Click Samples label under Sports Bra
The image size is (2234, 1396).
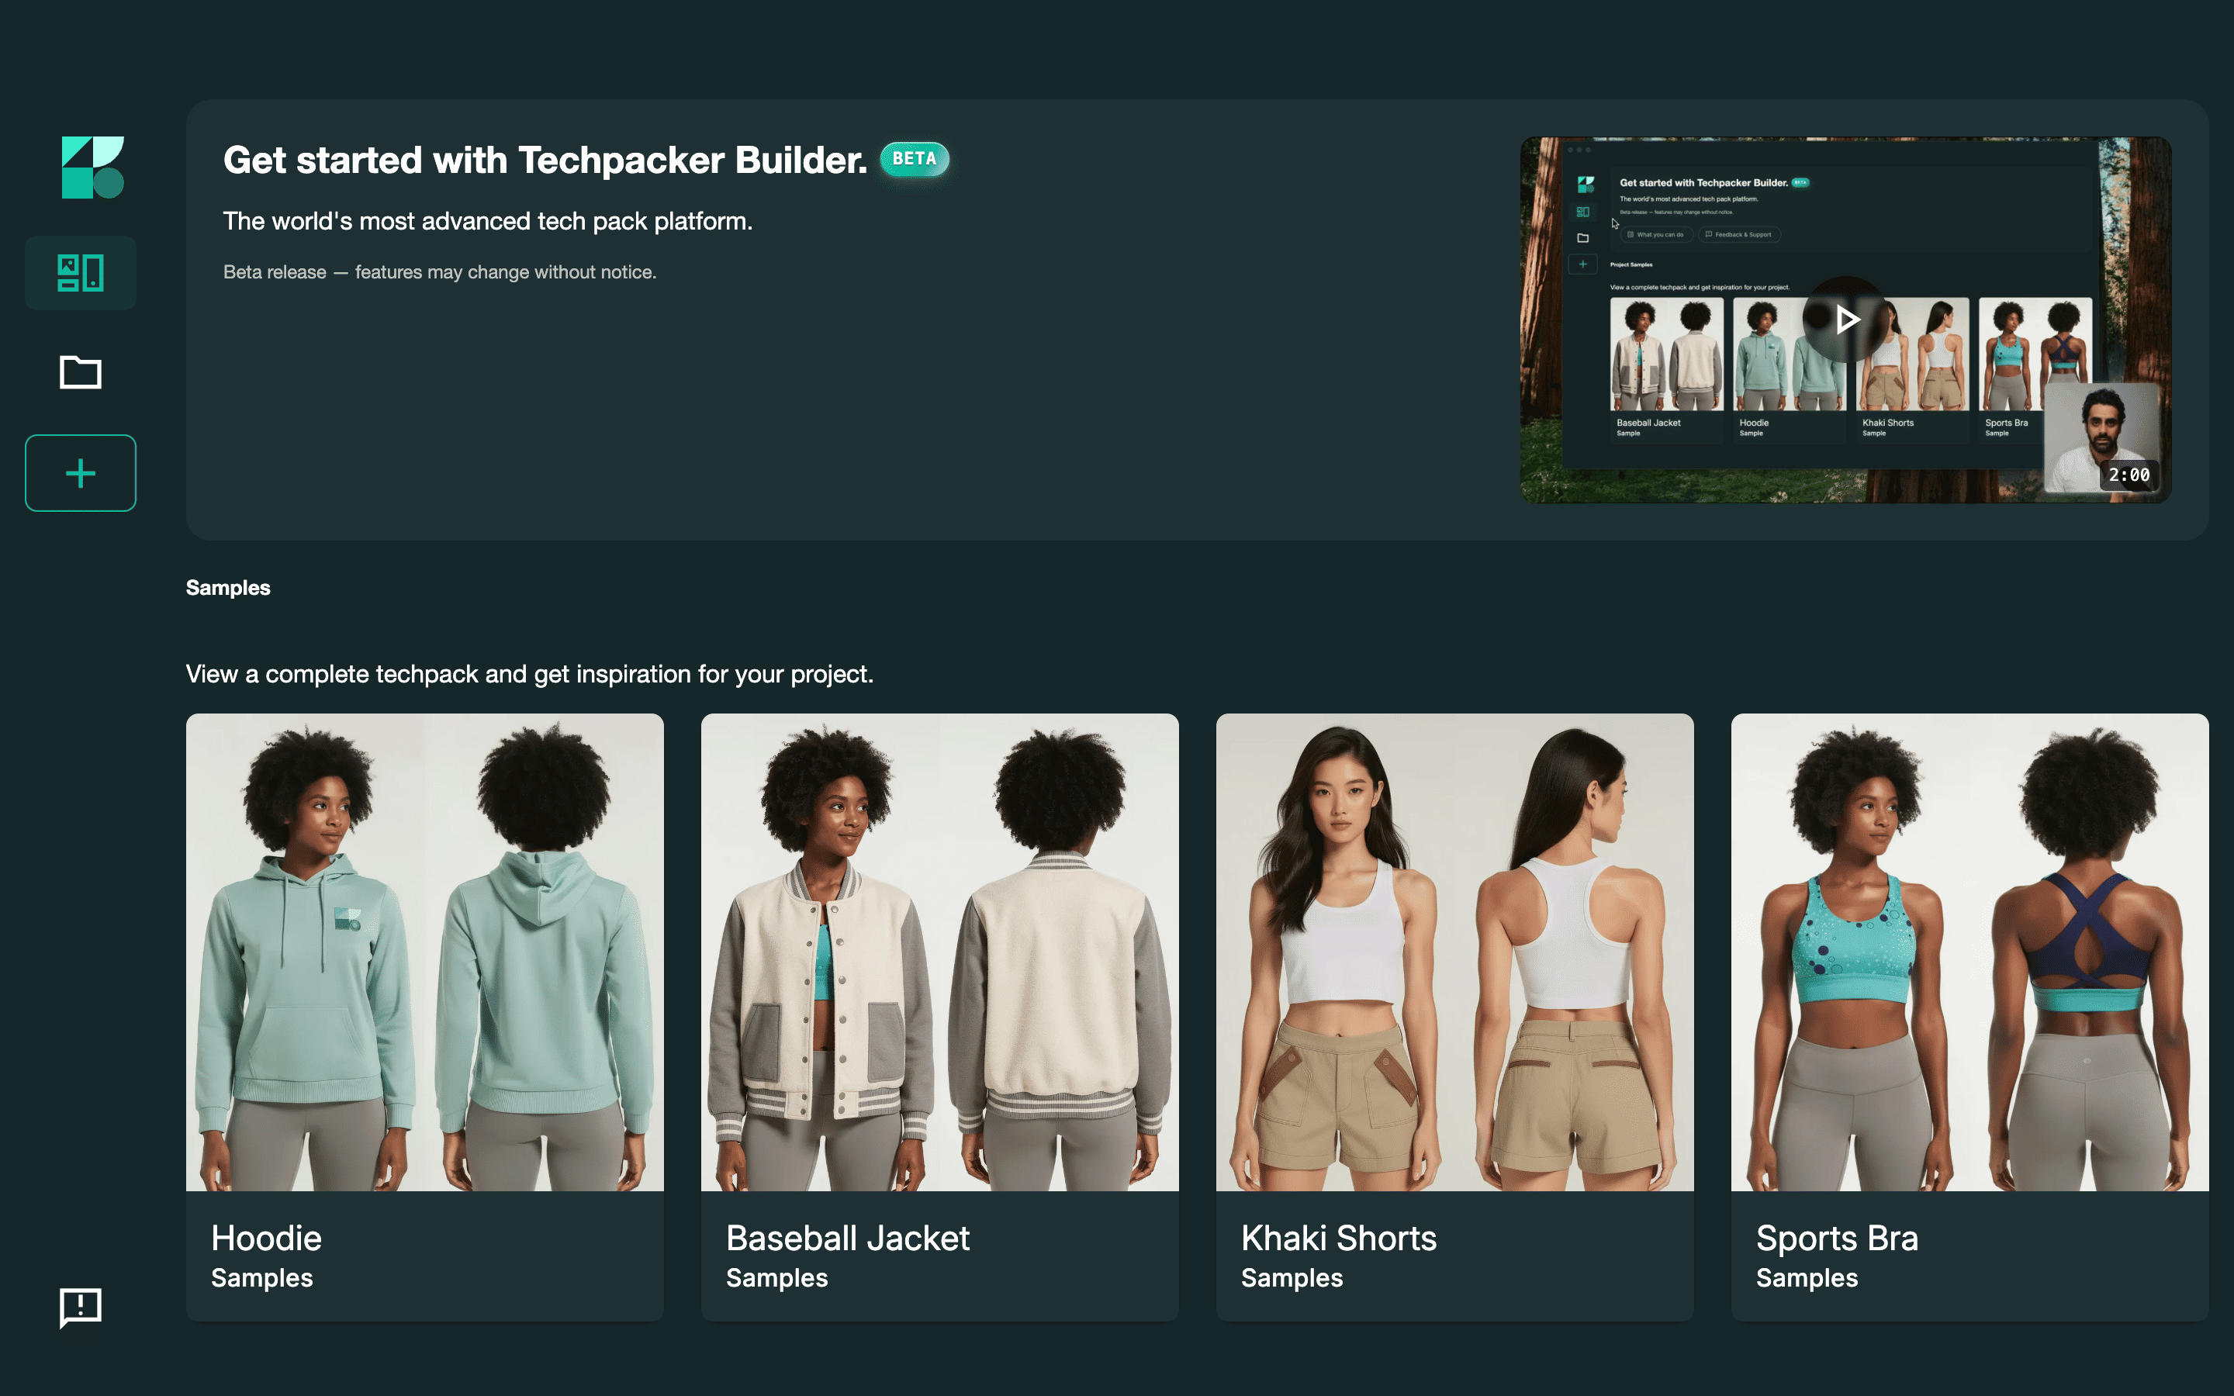click(1807, 1278)
